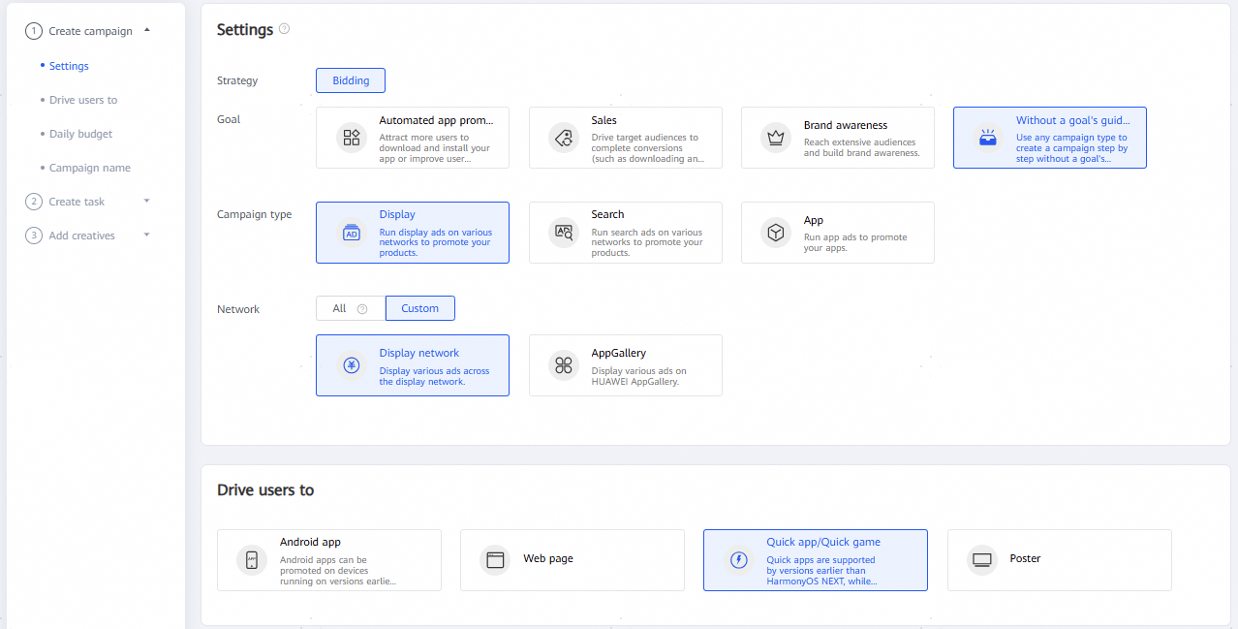Click the Settings help question mark

point(284,29)
